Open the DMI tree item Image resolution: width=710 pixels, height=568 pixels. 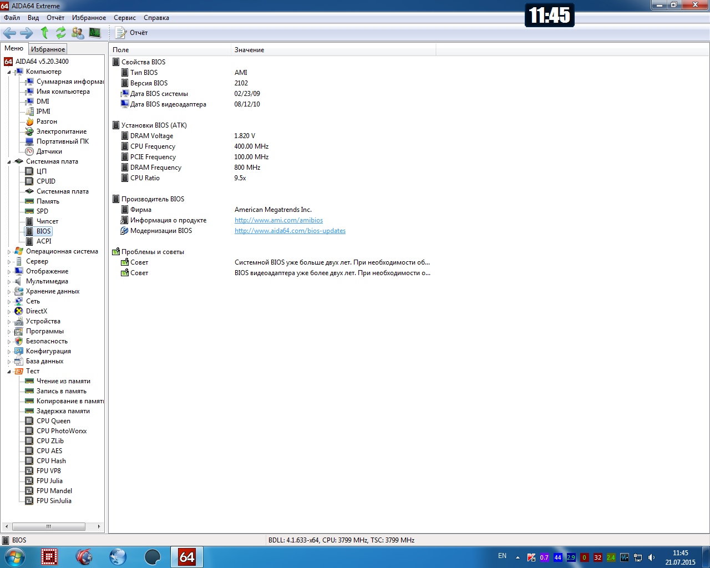click(x=43, y=102)
